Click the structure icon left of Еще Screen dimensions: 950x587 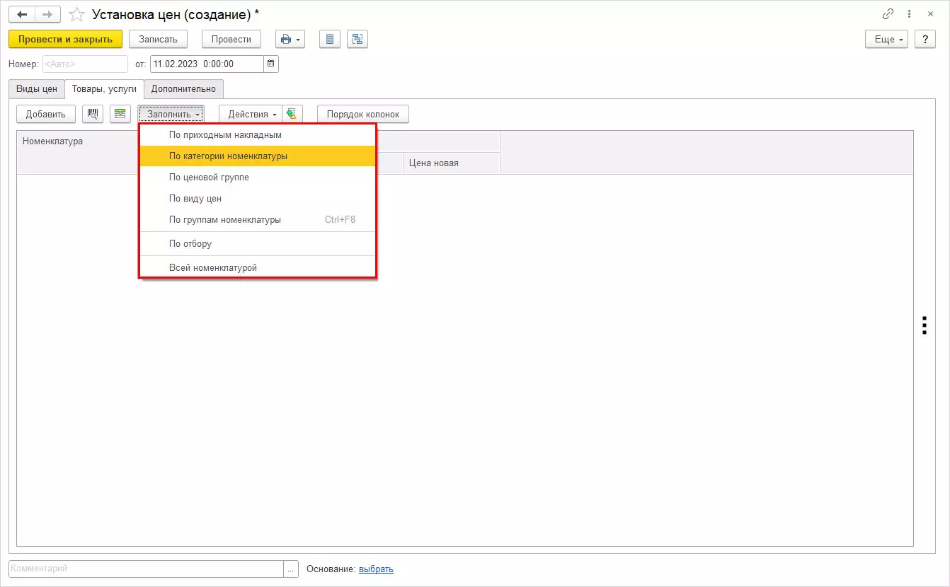[x=357, y=40]
